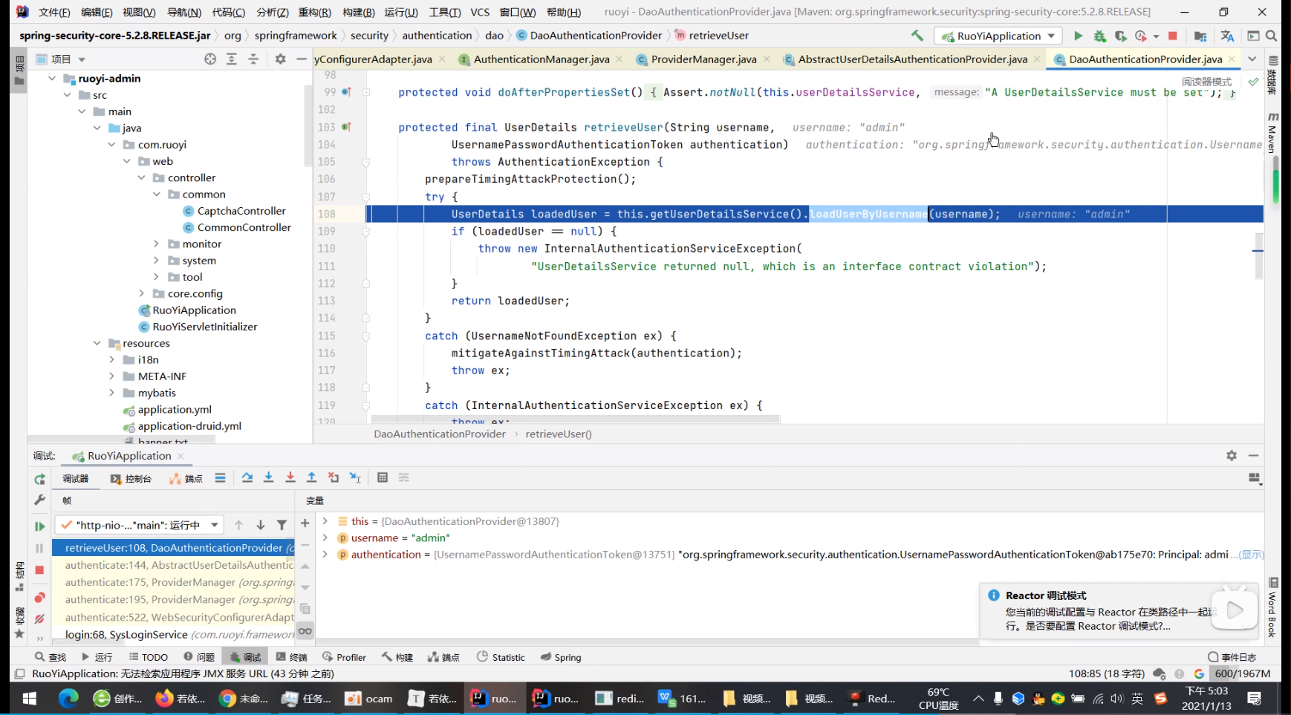Expand the monitor package folder
Image resolution: width=1291 pixels, height=715 pixels.
(x=156, y=244)
